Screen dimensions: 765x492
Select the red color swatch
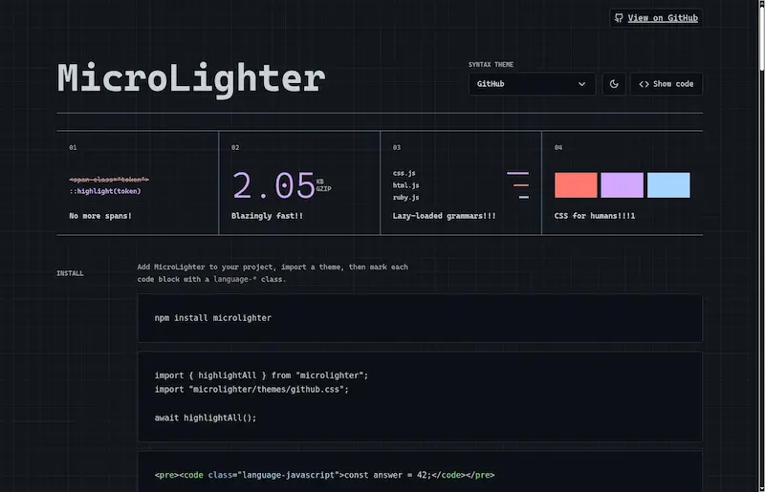576,184
